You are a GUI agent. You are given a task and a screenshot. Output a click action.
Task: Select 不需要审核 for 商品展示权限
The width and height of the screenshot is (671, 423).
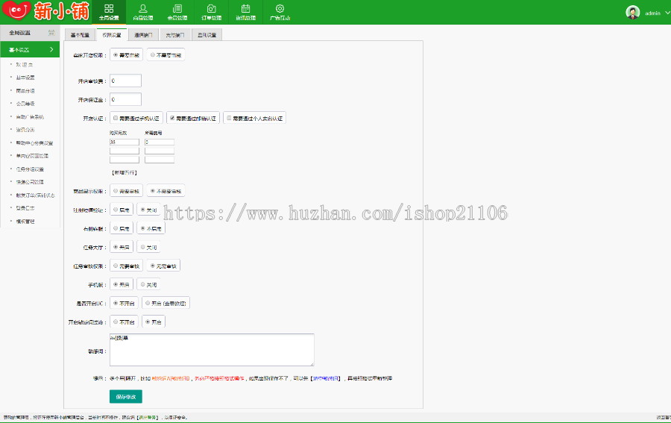coord(153,191)
